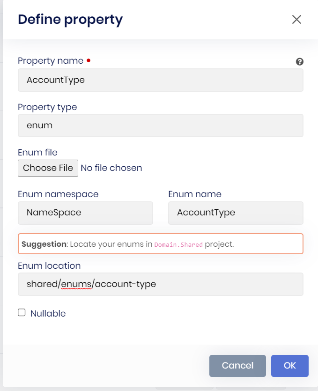
Task: Click the Enum namespace input field
Action: pos(85,213)
